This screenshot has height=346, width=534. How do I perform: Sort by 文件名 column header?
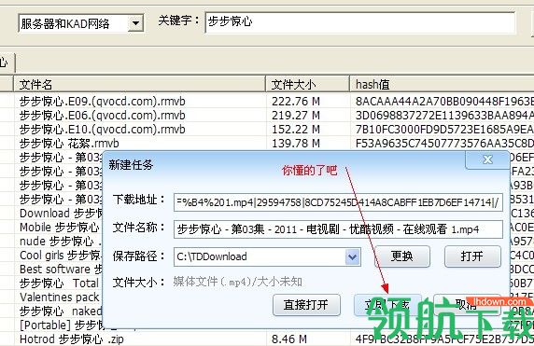pyautogui.click(x=140, y=84)
